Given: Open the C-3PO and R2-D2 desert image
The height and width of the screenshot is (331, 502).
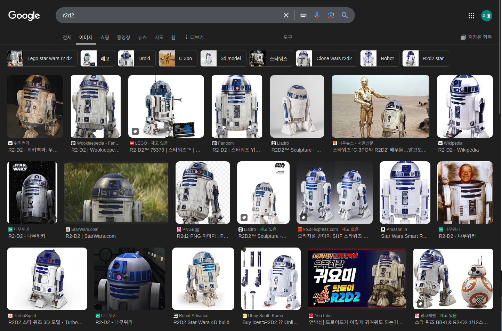Looking at the screenshot, I should click(x=380, y=106).
